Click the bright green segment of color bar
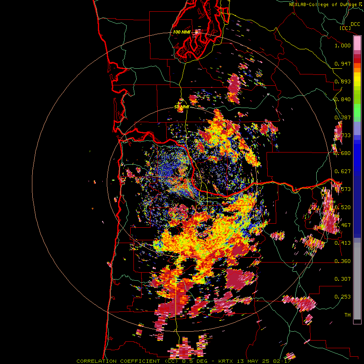Image resolution: width=364 pixels, height=364 pixels. tap(357, 110)
